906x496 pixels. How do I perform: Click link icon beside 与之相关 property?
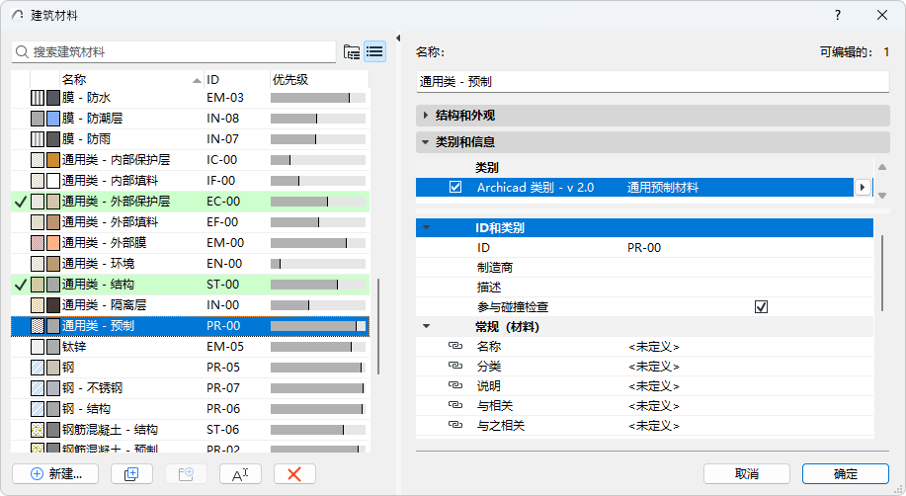[x=455, y=425]
